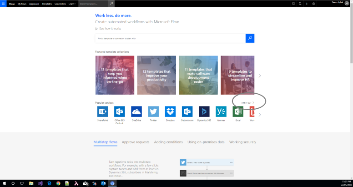
Task: Open the Dropbox service icon
Action: [170, 111]
